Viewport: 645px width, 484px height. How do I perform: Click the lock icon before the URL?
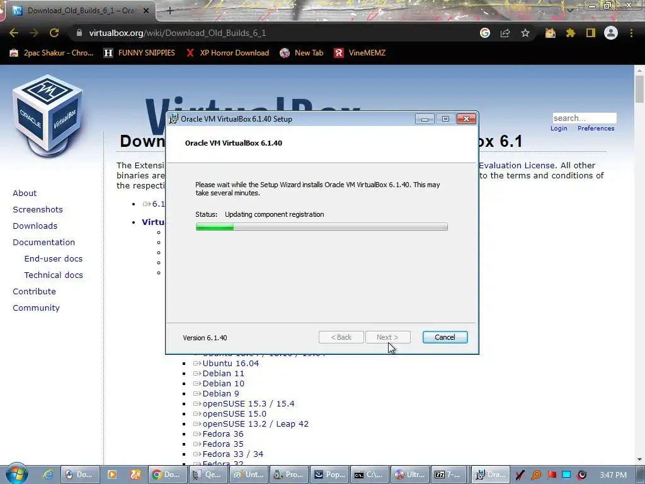pos(79,33)
